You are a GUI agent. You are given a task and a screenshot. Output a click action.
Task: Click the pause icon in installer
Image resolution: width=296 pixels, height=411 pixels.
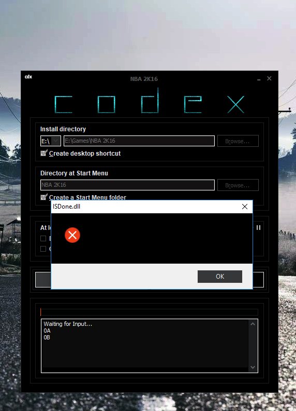click(259, 227)
